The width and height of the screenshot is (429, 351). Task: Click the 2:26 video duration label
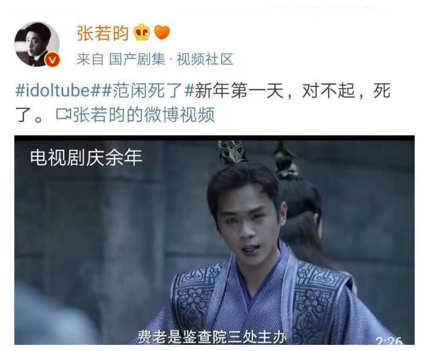pos(389,341)
